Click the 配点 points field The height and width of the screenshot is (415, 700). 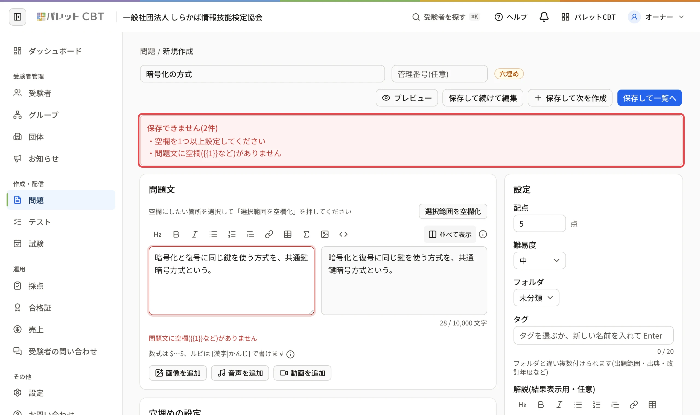tap(539, 223)
